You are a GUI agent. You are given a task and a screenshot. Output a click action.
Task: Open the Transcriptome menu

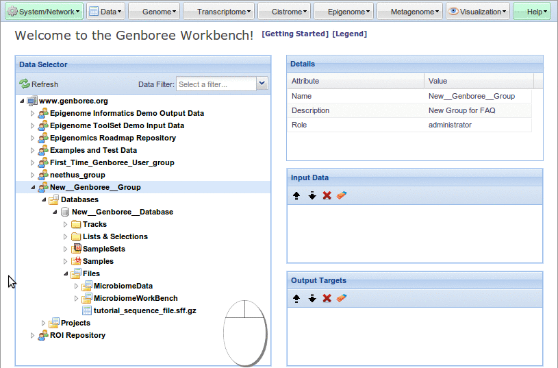[x=220, y=12]
